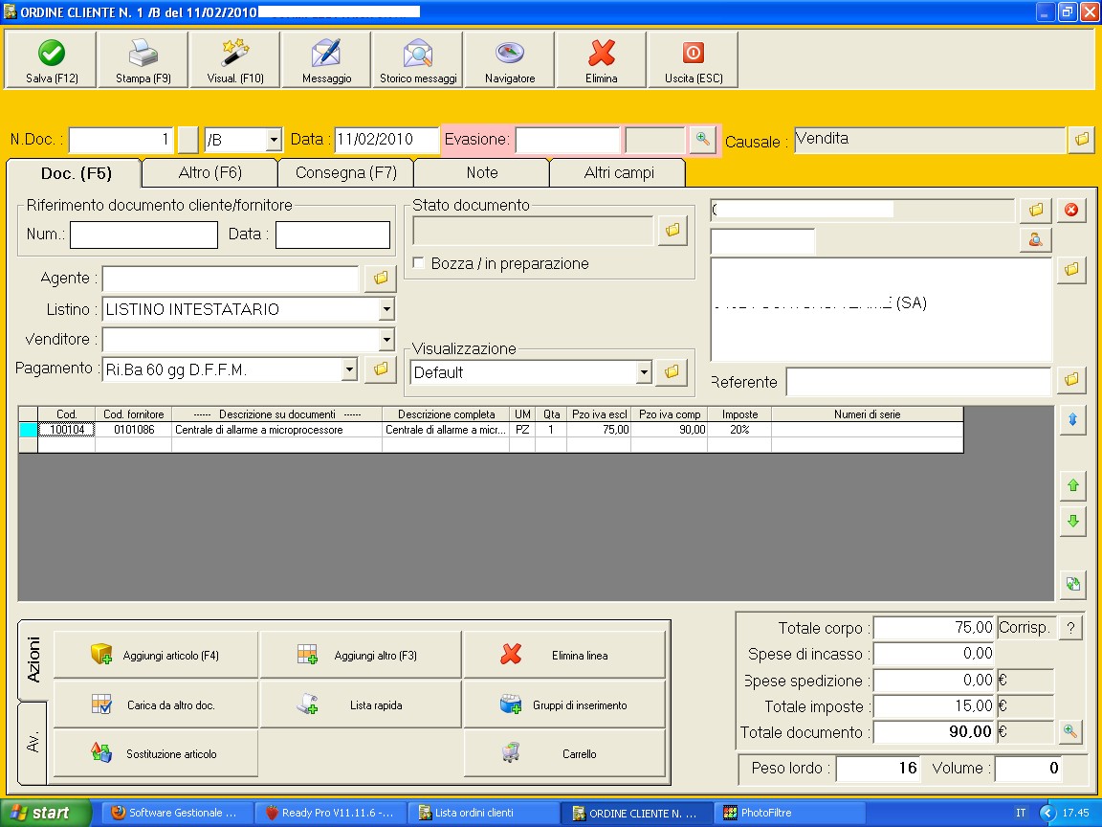Switch to Ready Pro V11.11.6 taskbar item
Image resolution: width=1102 pixels, height=827 pixels.
pos(330,813)
